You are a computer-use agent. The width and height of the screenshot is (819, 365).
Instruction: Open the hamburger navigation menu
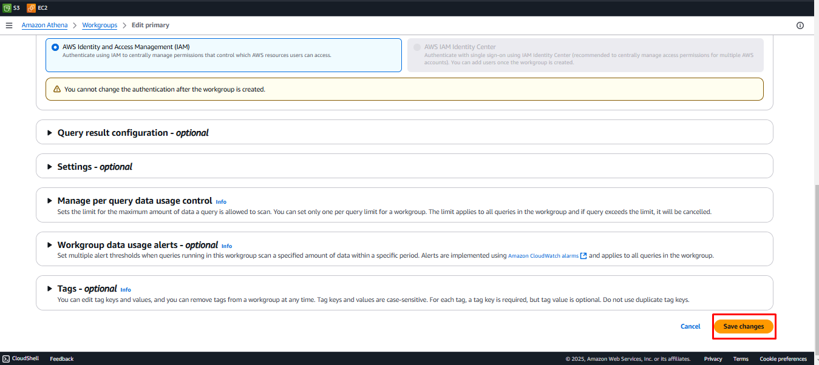9,25
